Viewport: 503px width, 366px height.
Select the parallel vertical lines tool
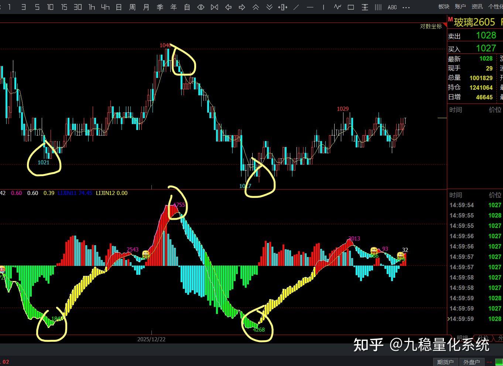pos(378,7)
